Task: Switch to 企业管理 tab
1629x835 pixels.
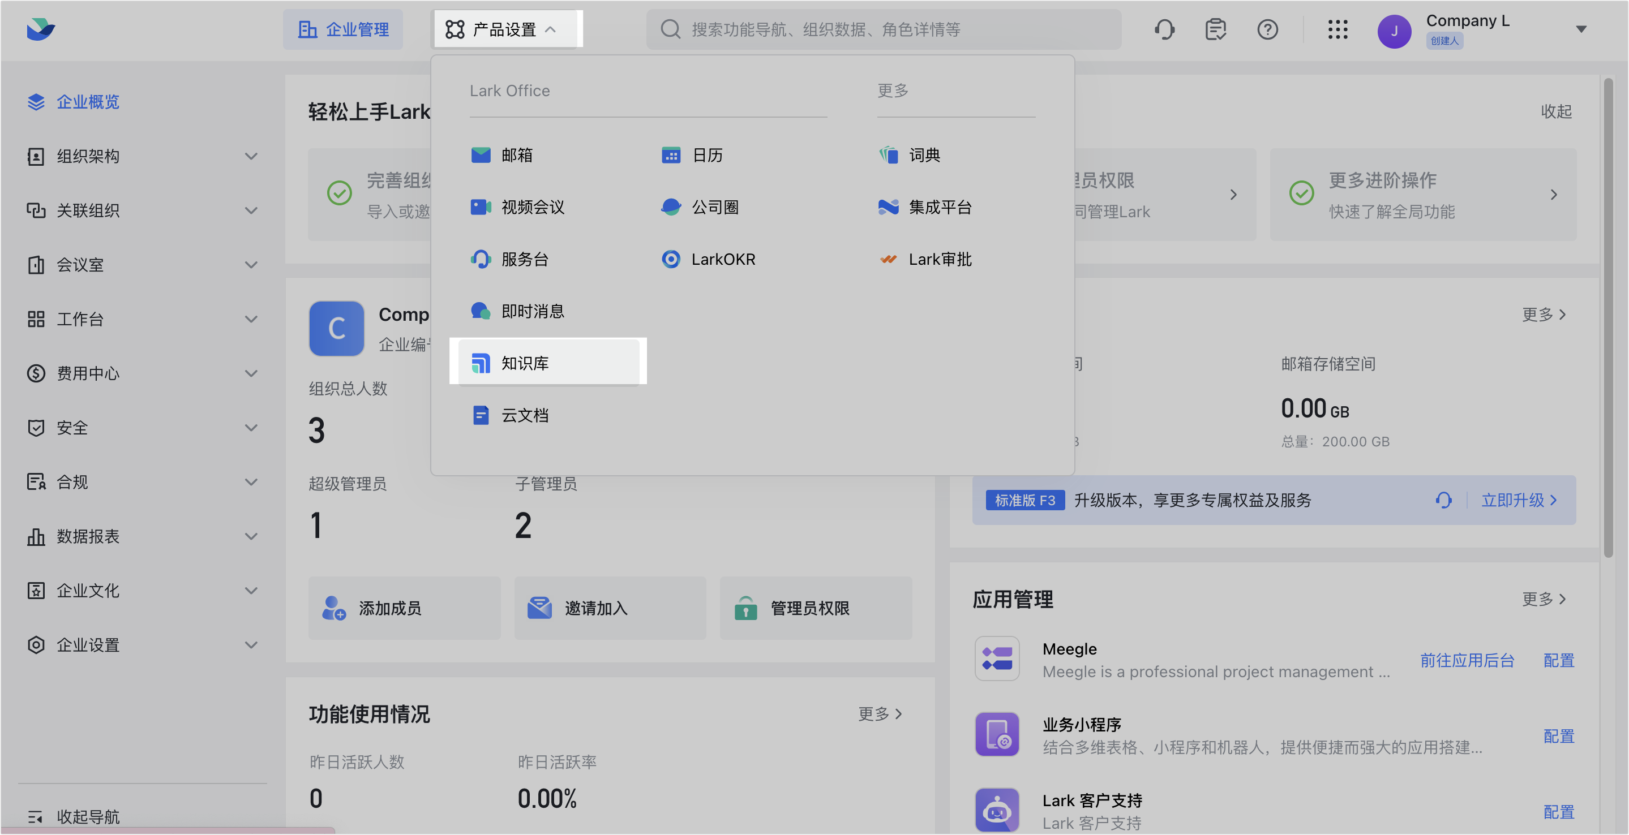Action: point(343,29)
